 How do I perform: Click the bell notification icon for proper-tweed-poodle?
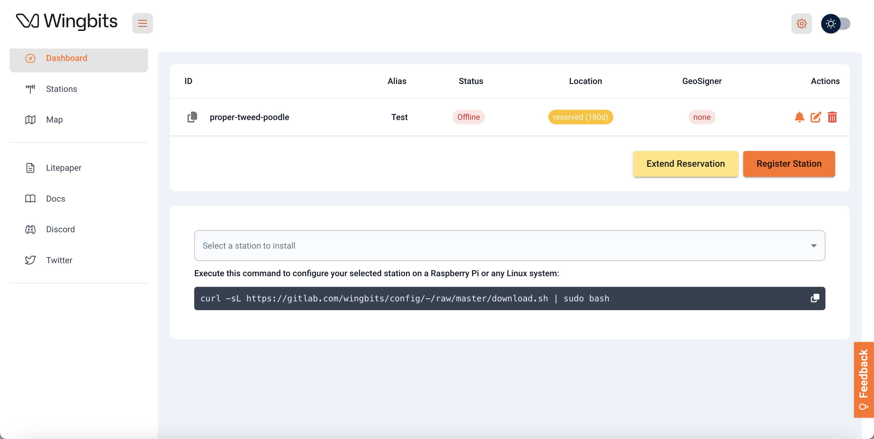click(x=799, y=117)
